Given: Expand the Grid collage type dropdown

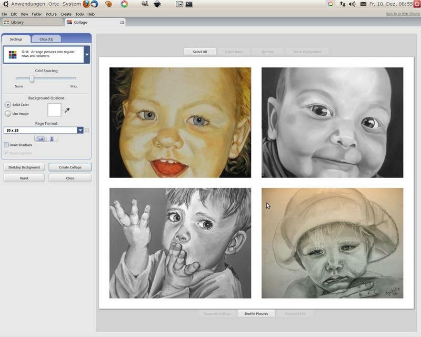Looking at the screenshot, I should pos(87,55).
